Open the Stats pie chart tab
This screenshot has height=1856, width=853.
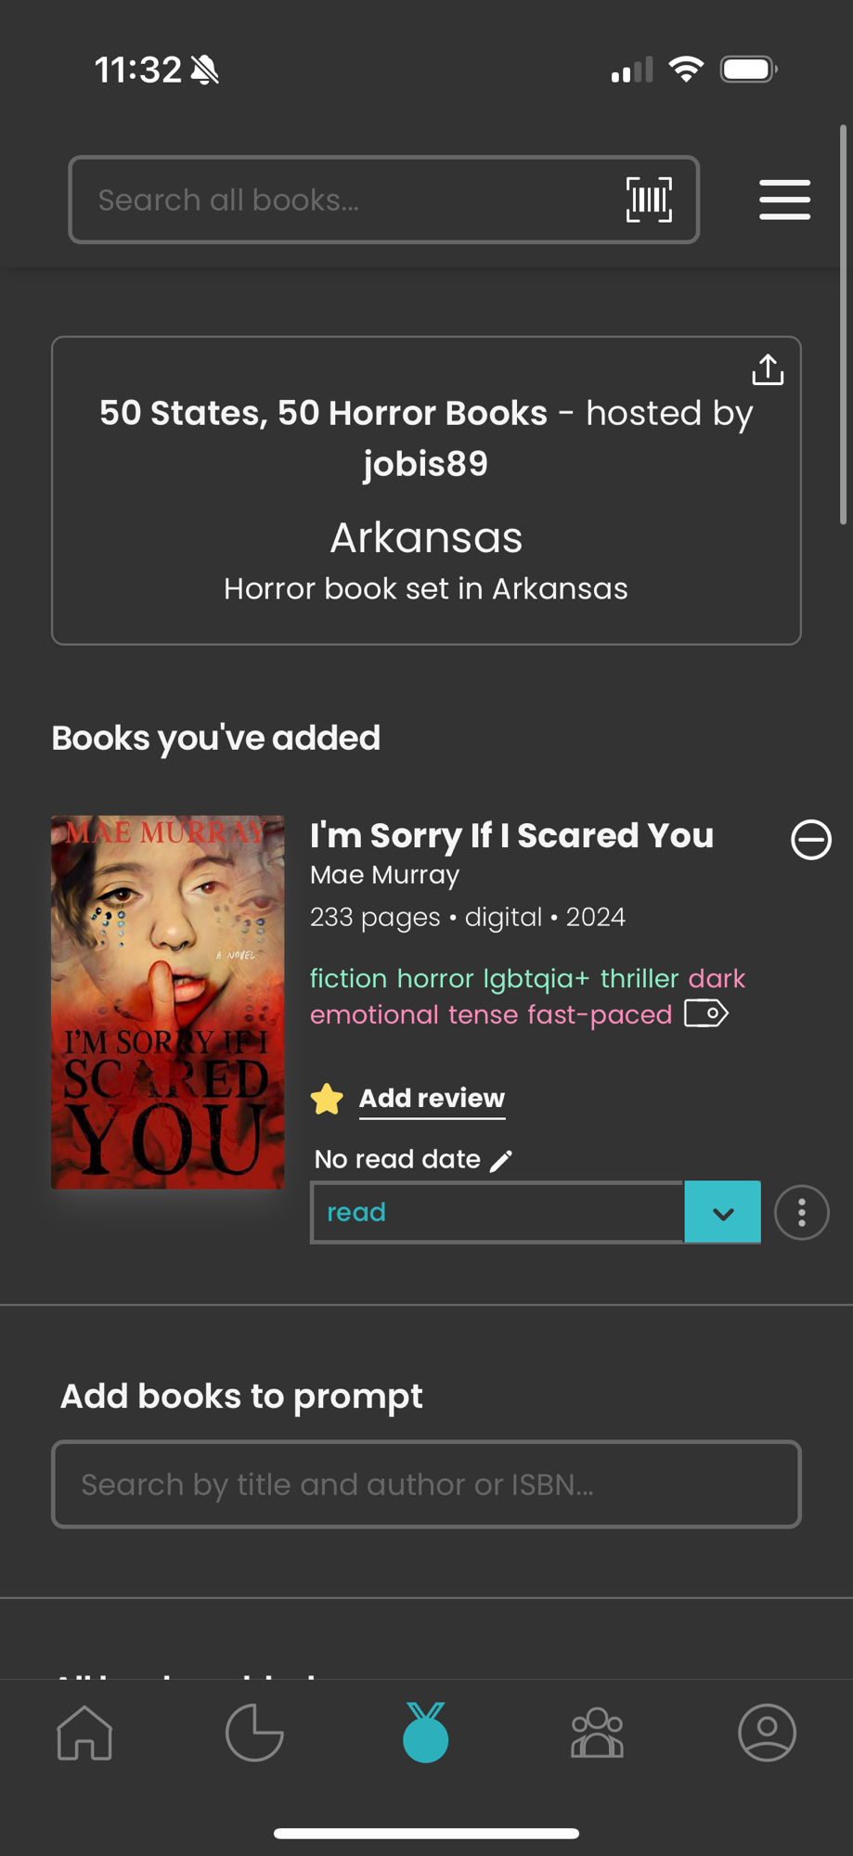[254, 1733]
